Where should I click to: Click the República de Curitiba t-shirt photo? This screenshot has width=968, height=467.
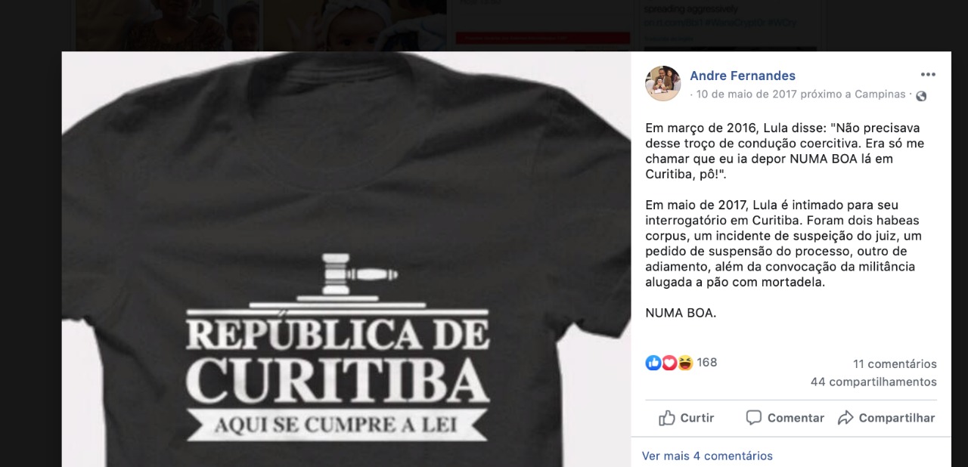[346, 259]
